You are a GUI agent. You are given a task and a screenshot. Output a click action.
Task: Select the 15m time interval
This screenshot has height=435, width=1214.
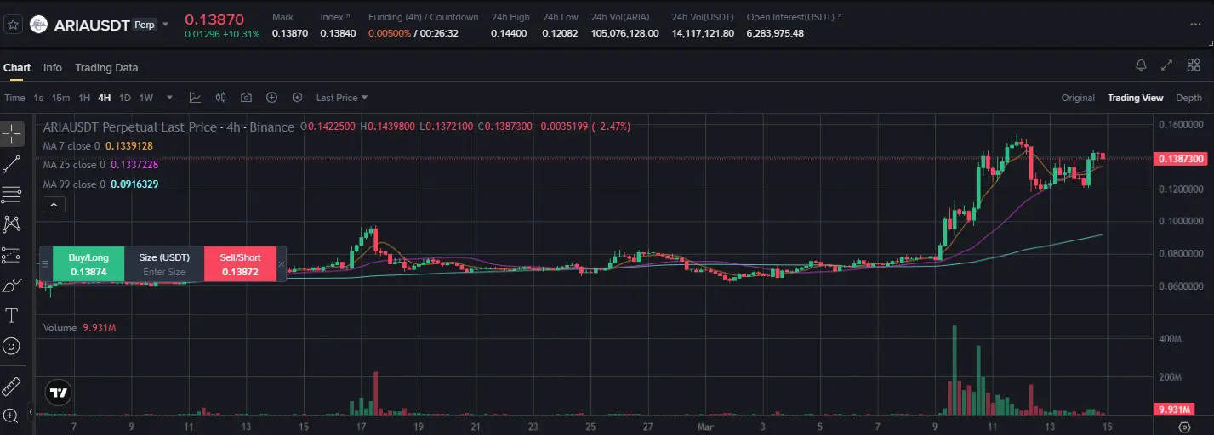(60, 98)
